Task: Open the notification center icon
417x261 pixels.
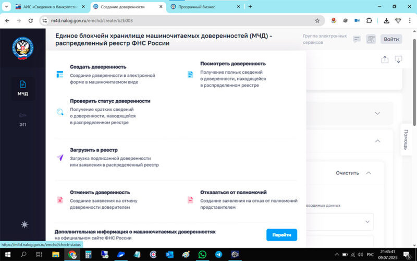Action: click(x=407, y=255)
